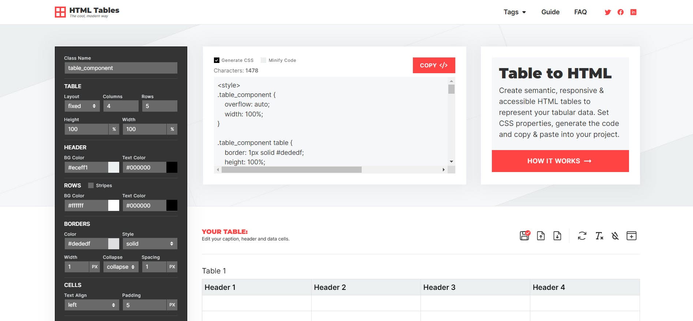Toggle the Stripes checkbox for rows
The image size is (693, 321).
point(91,186)
